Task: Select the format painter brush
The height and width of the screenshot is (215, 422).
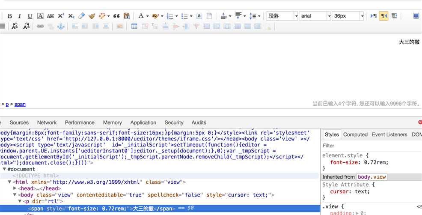Action: (x=92, y=16)
